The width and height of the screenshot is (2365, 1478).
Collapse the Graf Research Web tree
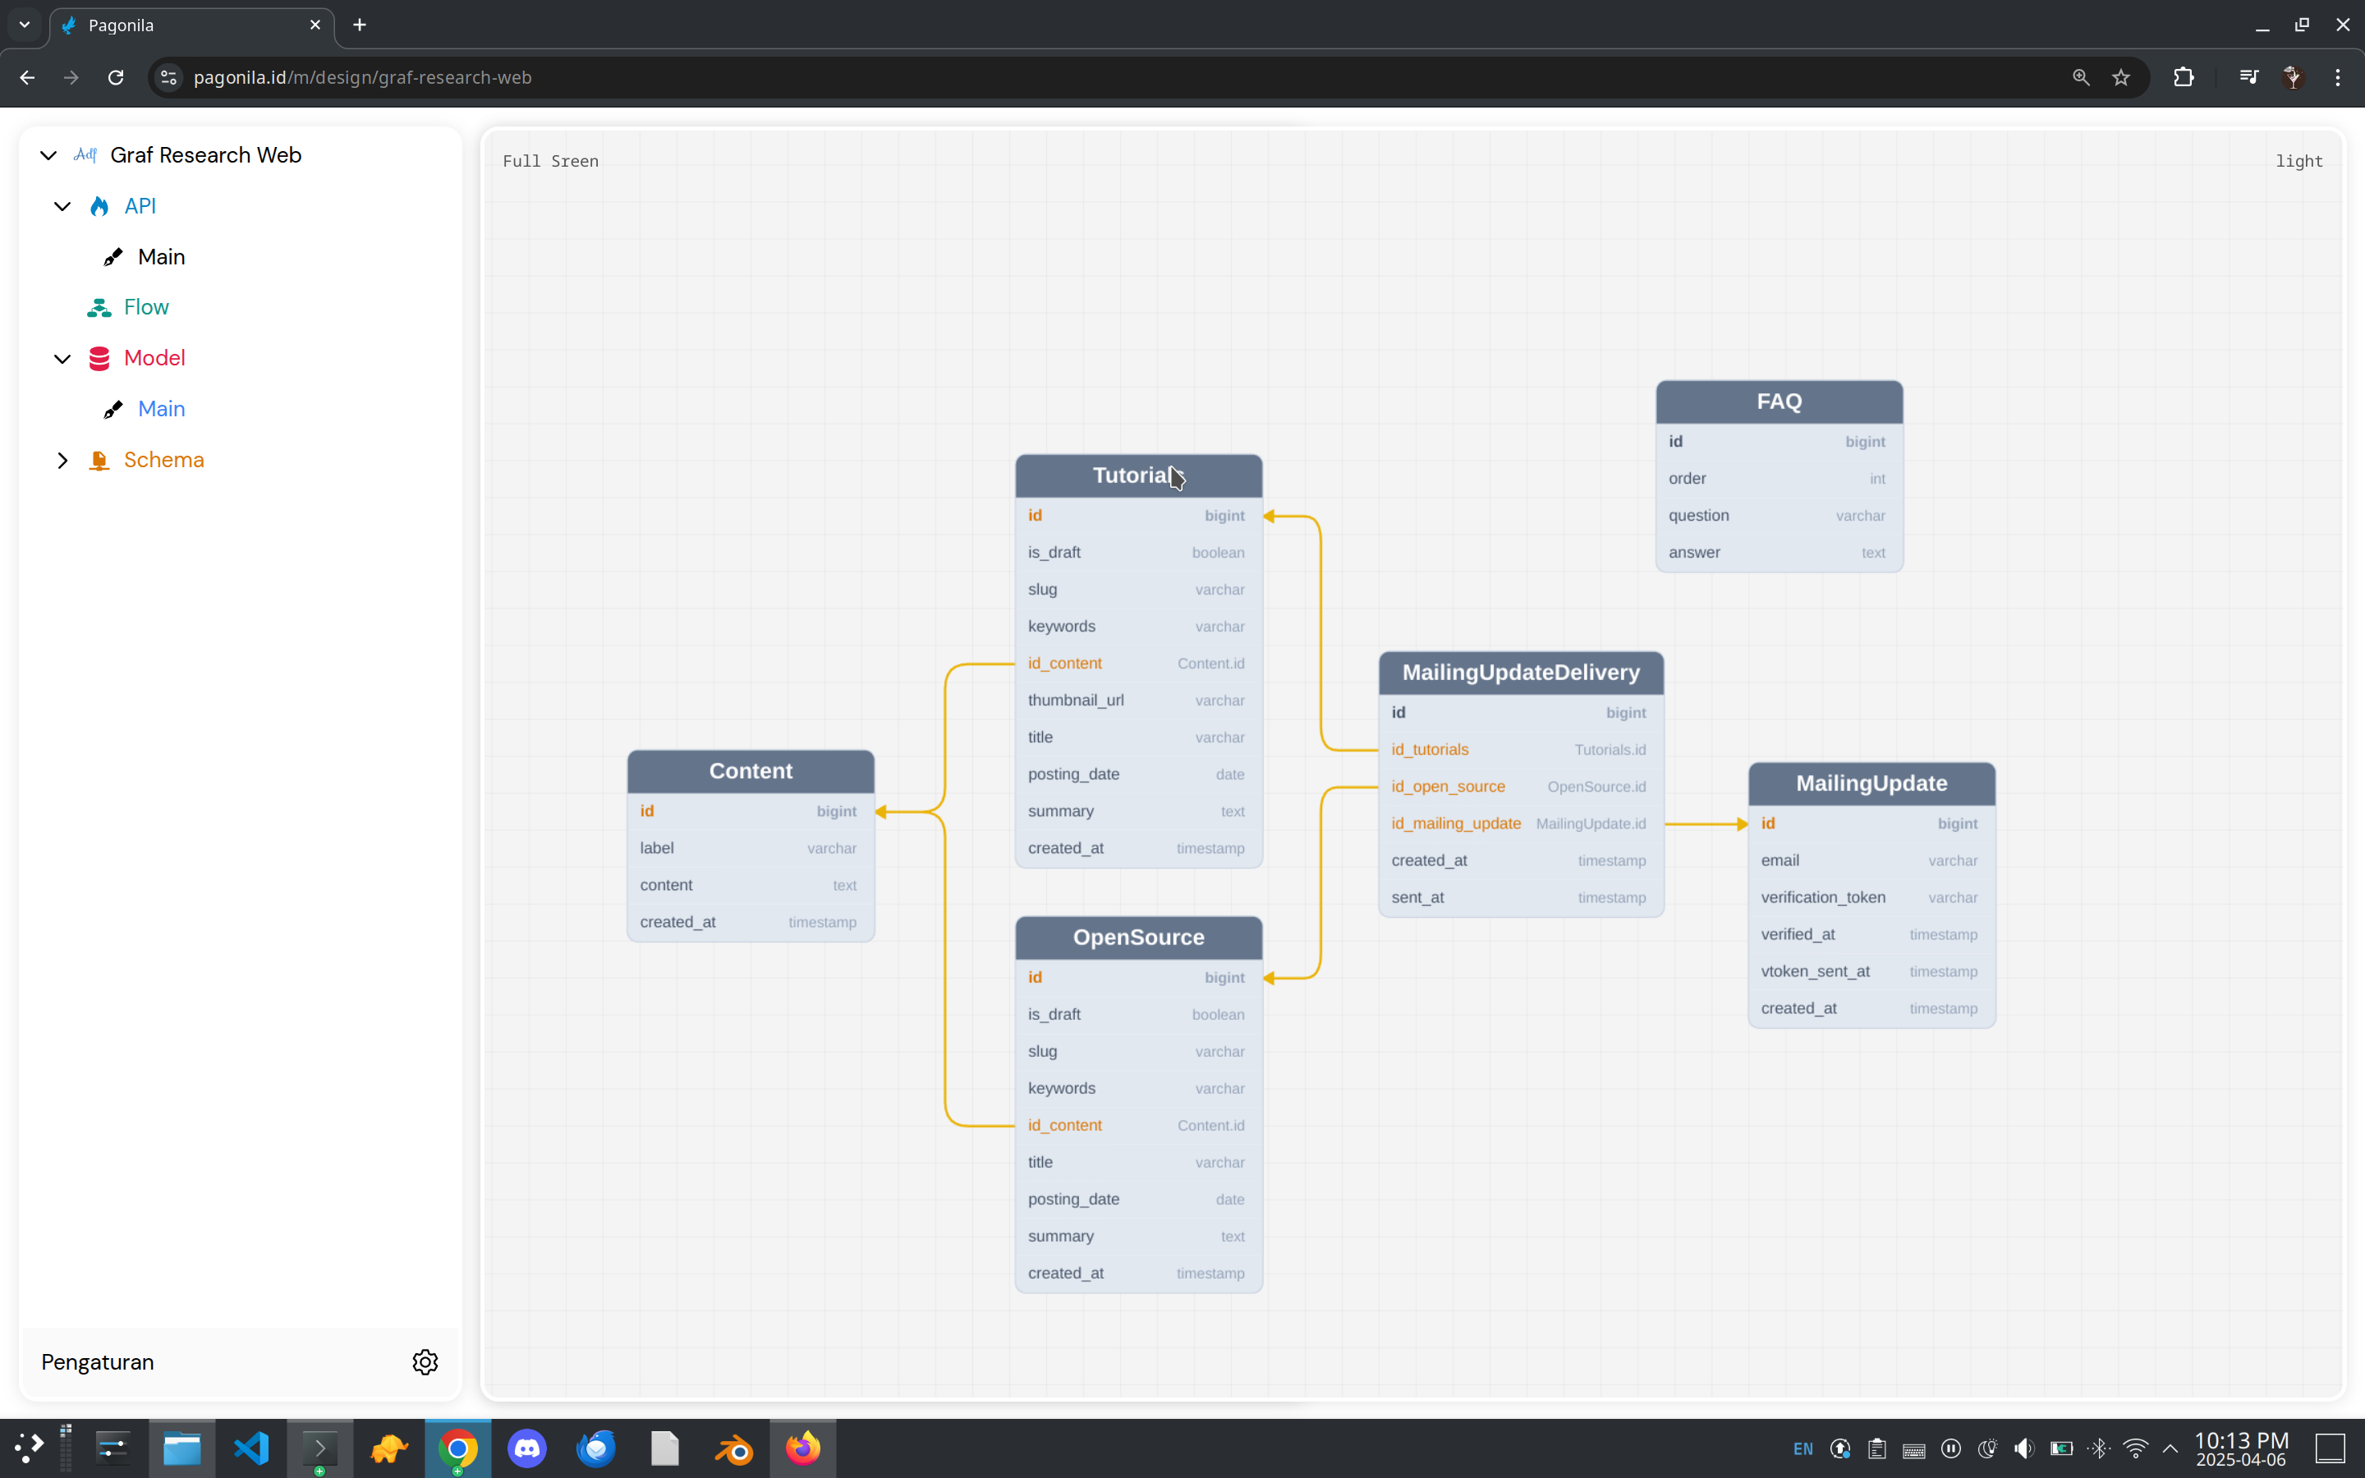click(48, 154)
